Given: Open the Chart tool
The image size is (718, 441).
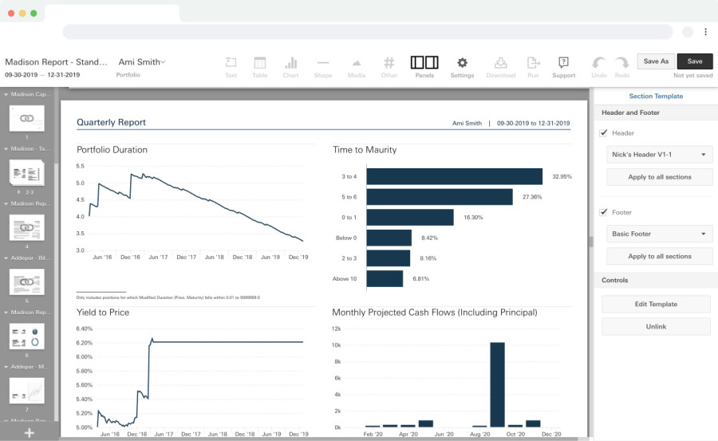Looking at the screenshot, I should [290, 63].
